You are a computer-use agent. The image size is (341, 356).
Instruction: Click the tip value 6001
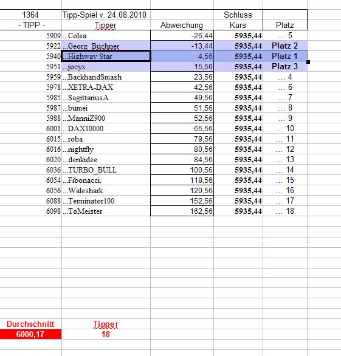pyautogui.click(x=30, y=129)
